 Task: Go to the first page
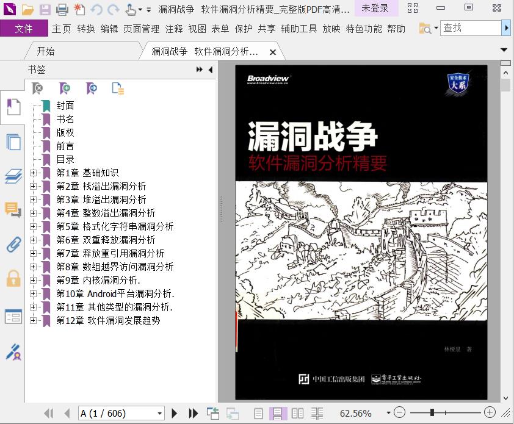[x=49, y=414]
